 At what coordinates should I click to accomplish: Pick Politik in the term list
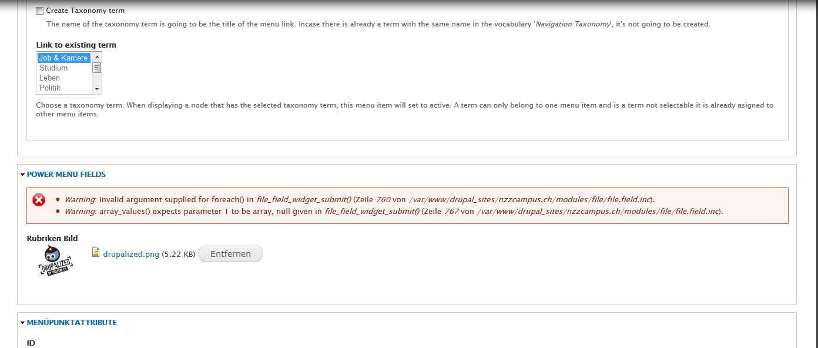coord(63,88)
